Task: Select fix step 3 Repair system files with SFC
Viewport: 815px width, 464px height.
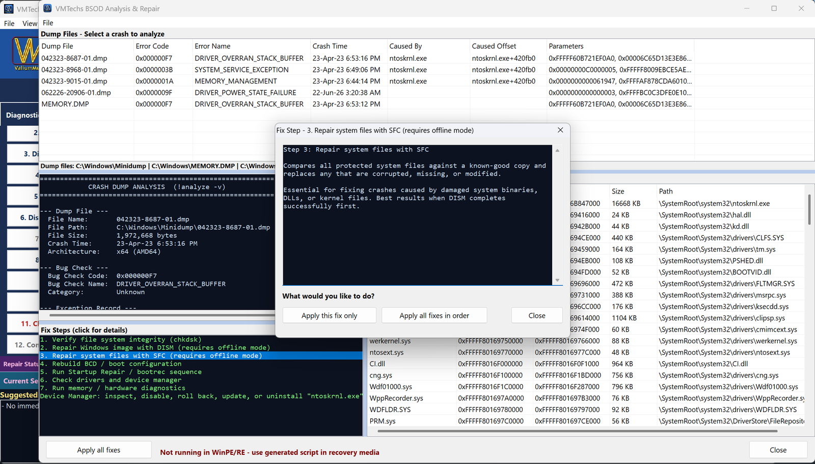Action: click(x=201, y=356)
